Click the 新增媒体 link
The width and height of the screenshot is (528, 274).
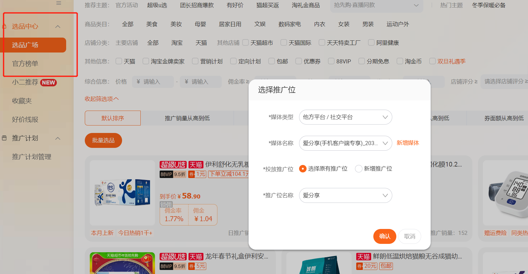tap(408, 143)
